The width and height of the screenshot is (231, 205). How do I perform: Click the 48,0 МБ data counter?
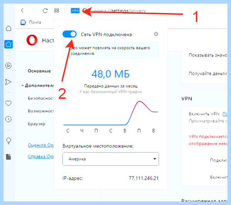(x=110, y=74)
